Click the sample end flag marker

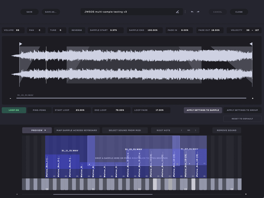click(251, 44)
